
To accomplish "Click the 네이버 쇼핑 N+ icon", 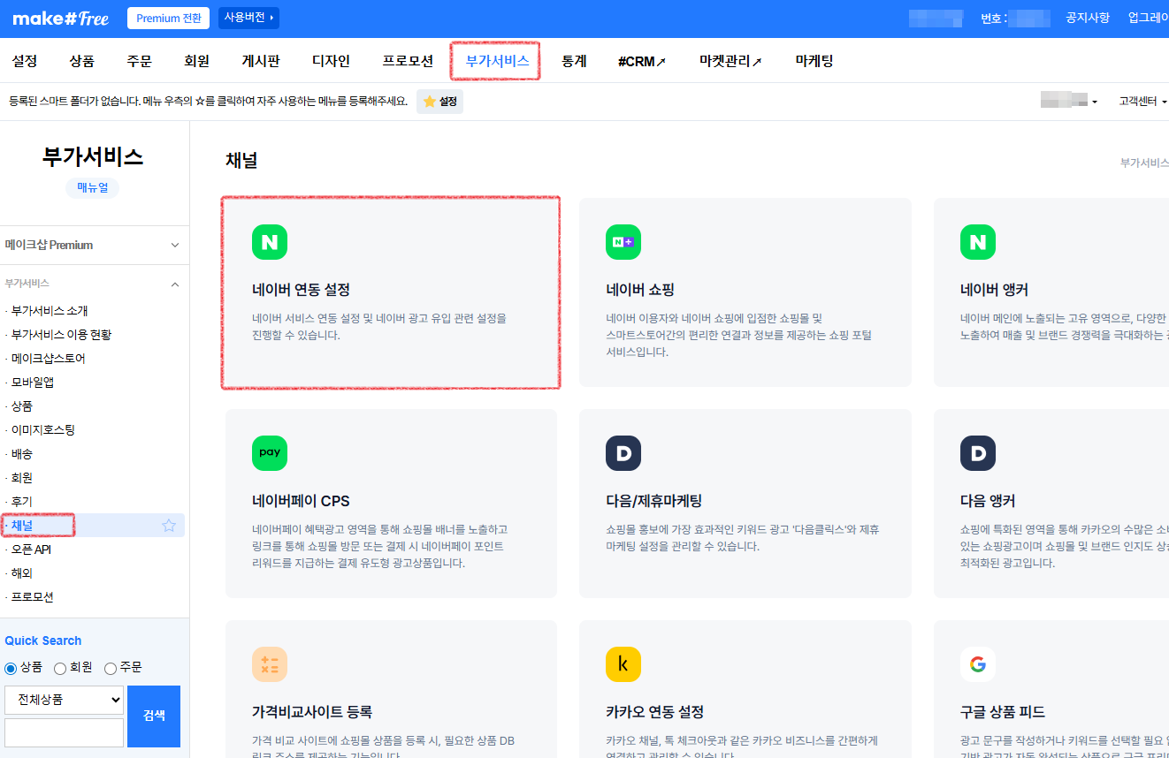I will pos(623,241).
